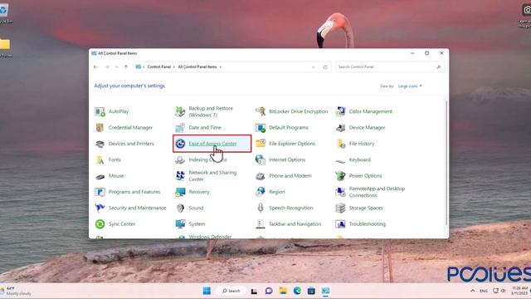Viewport: 531px width, 299px height.
Task: Click the Search Control Panel field
Action: coord(390,67)
